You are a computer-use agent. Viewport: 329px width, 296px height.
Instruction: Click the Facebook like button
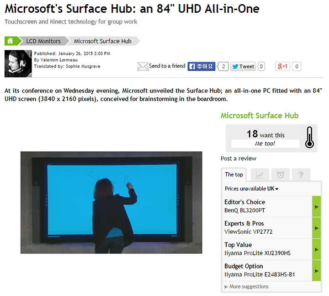point(201,66)
